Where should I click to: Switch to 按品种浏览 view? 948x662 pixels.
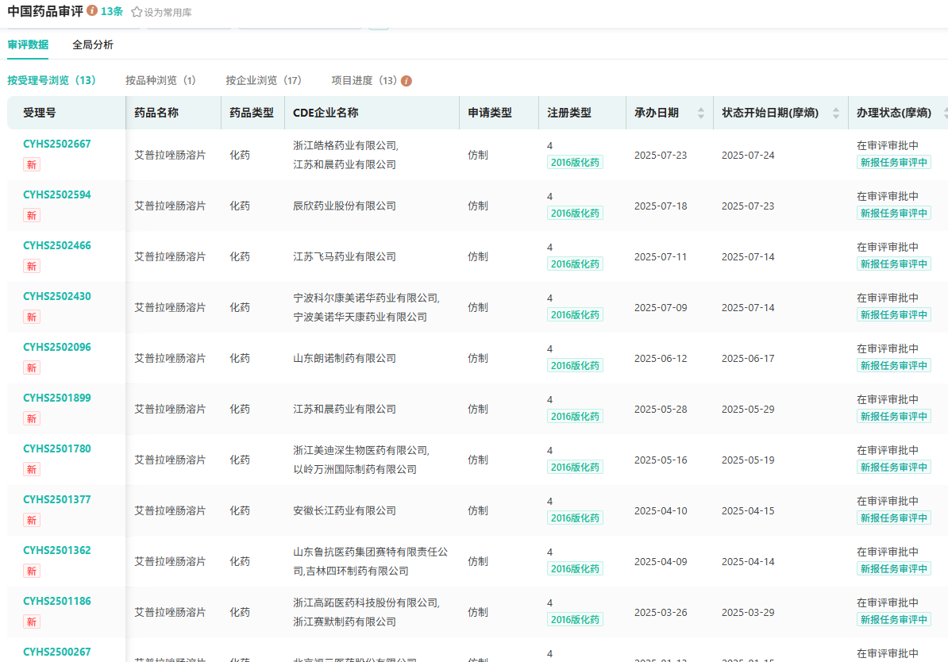(160, 80)
